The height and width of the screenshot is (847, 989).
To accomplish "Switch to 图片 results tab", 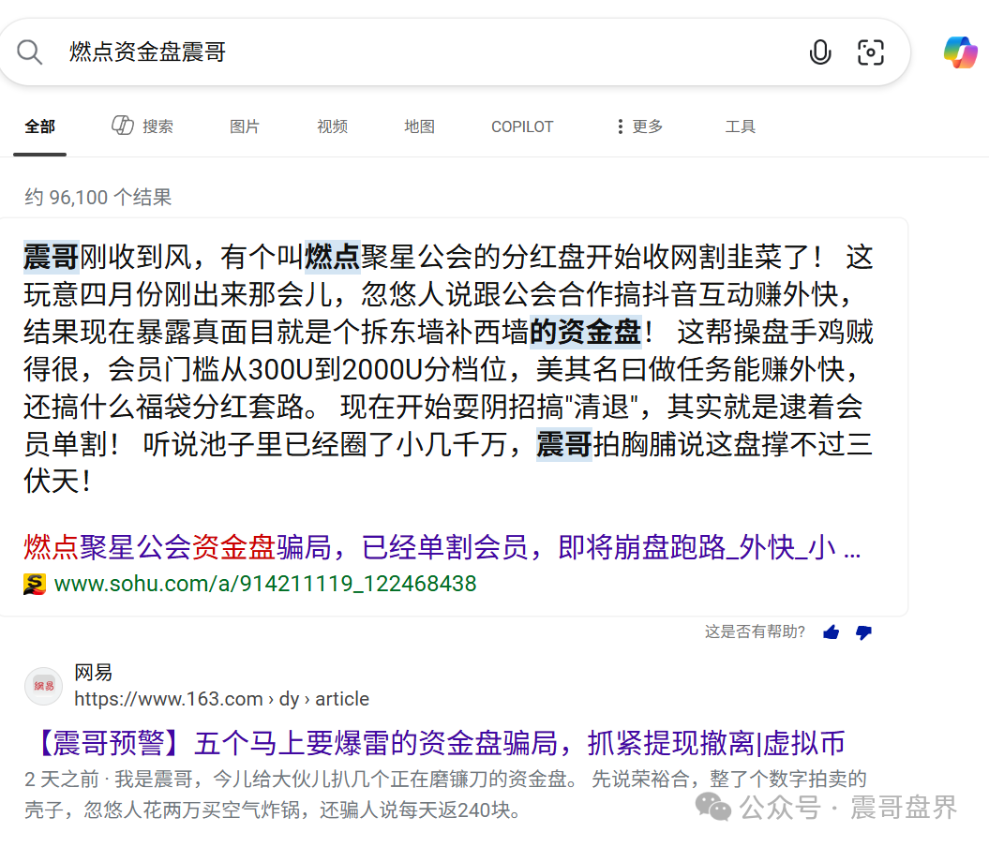I will (x=245, y=126).
